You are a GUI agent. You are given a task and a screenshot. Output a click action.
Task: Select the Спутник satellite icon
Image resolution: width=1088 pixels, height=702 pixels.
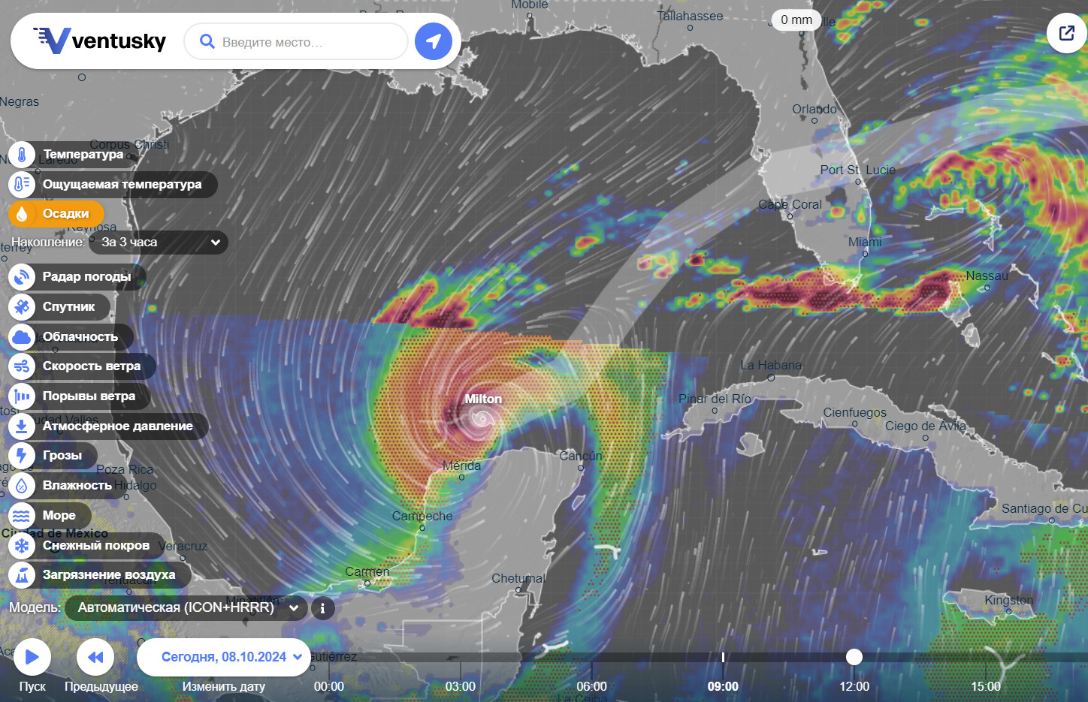click(22, 307)
